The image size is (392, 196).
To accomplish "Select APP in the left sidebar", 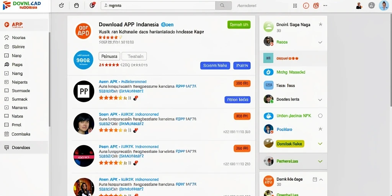I will coord(24,24).
